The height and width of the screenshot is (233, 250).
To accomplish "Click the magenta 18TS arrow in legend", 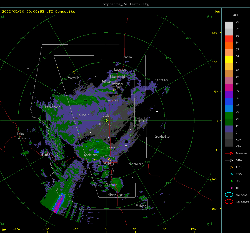I will 229,188.
